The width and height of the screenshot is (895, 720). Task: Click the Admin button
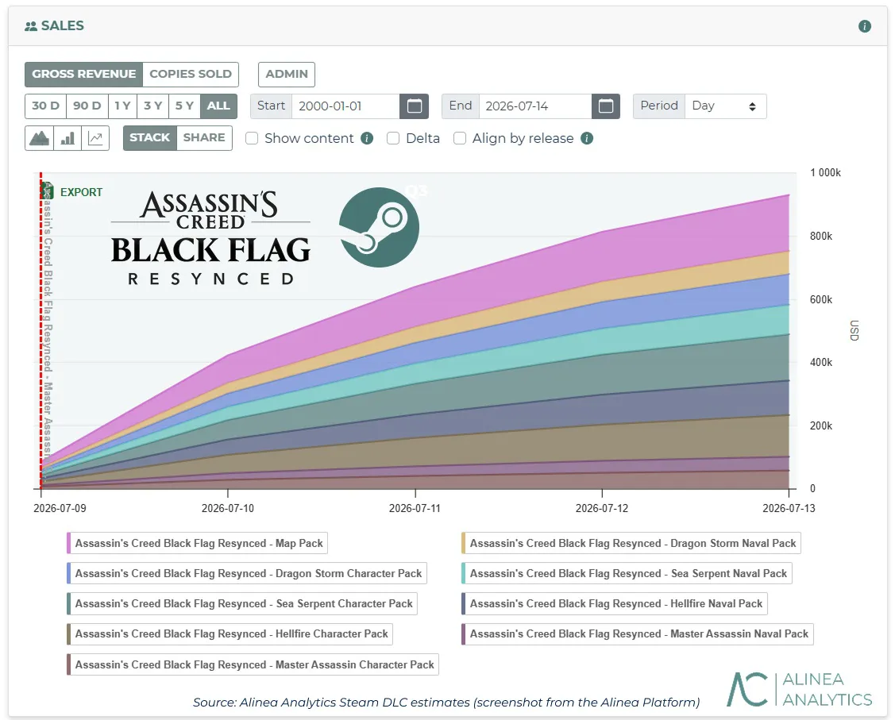287,74
